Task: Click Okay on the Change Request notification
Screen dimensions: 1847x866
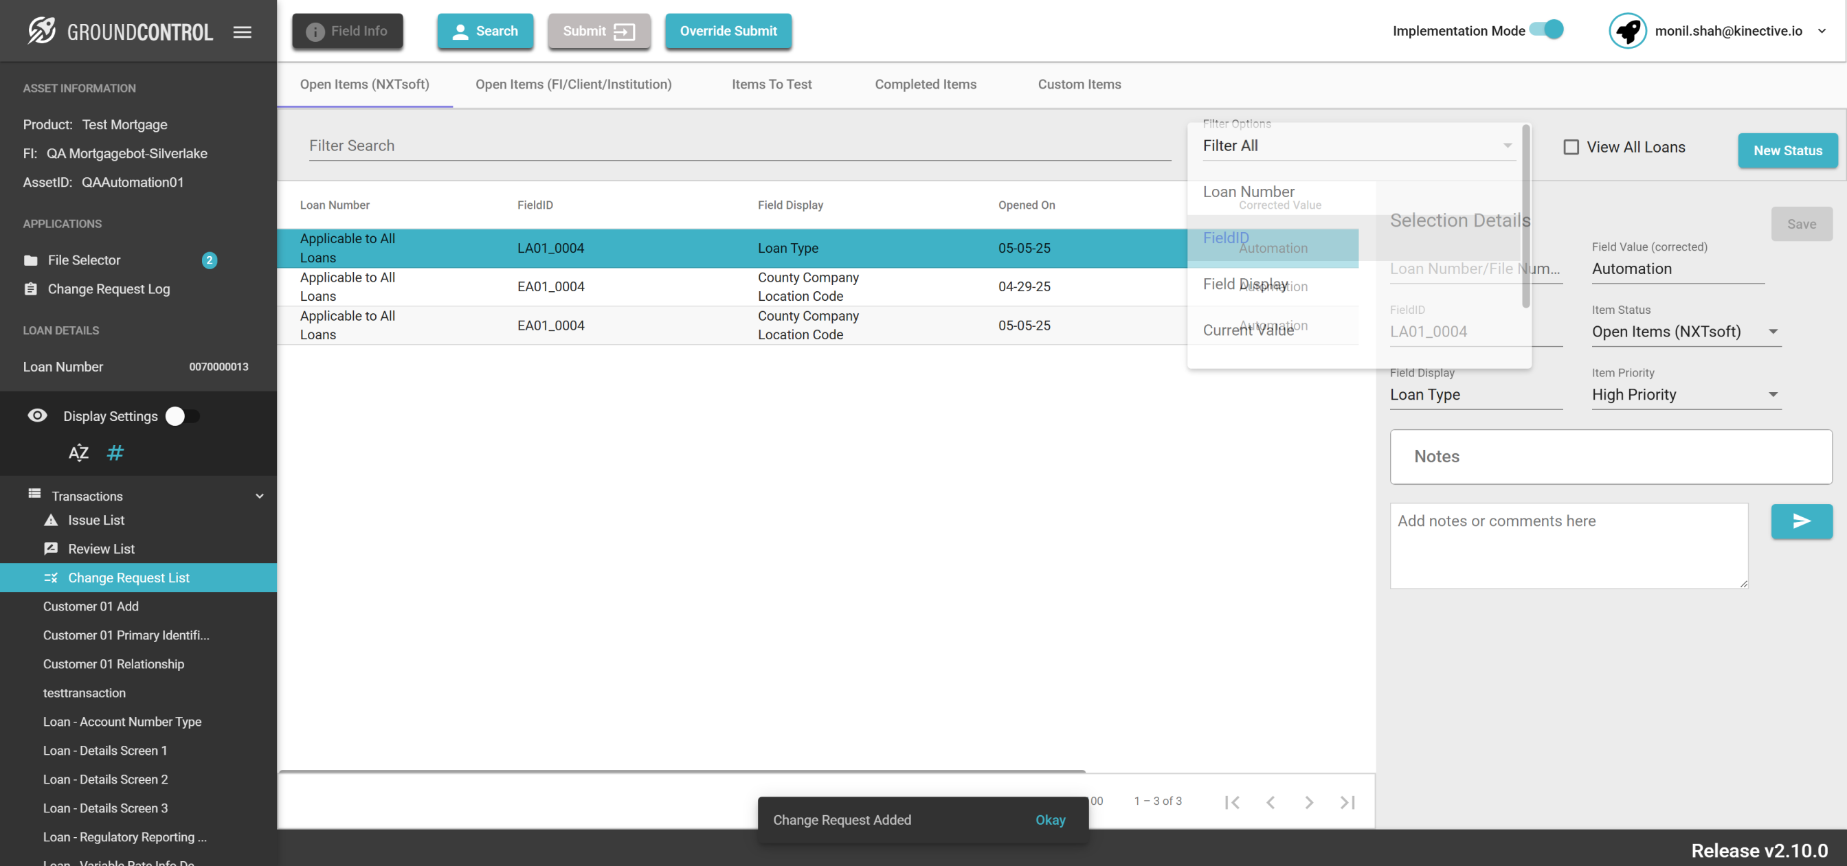Action: [x=1050, y=819]
